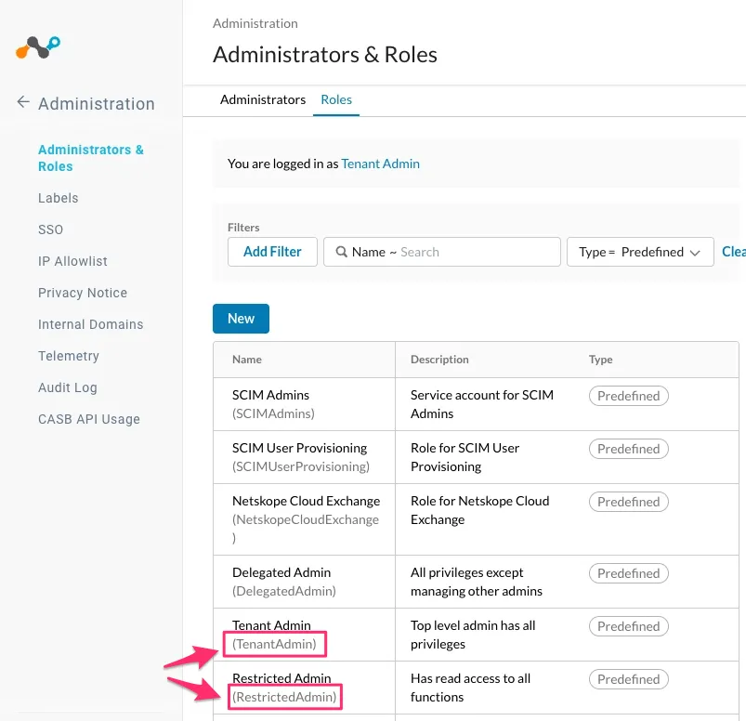Select Privacy Notice in sidebar
This screenshot has height=721, width=746.
pyautogui.click(x=83, y=293)
